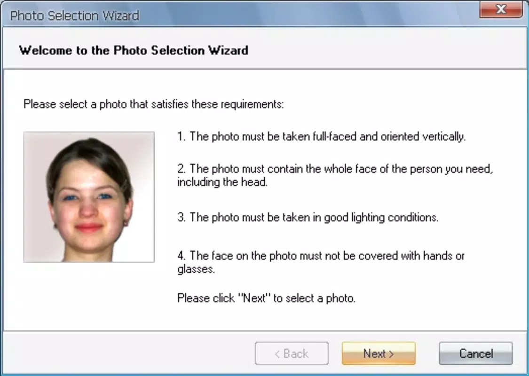529x376 pixels.
Task: Click the smiling mouth in the sample portrait
Action: click(88, 227)
